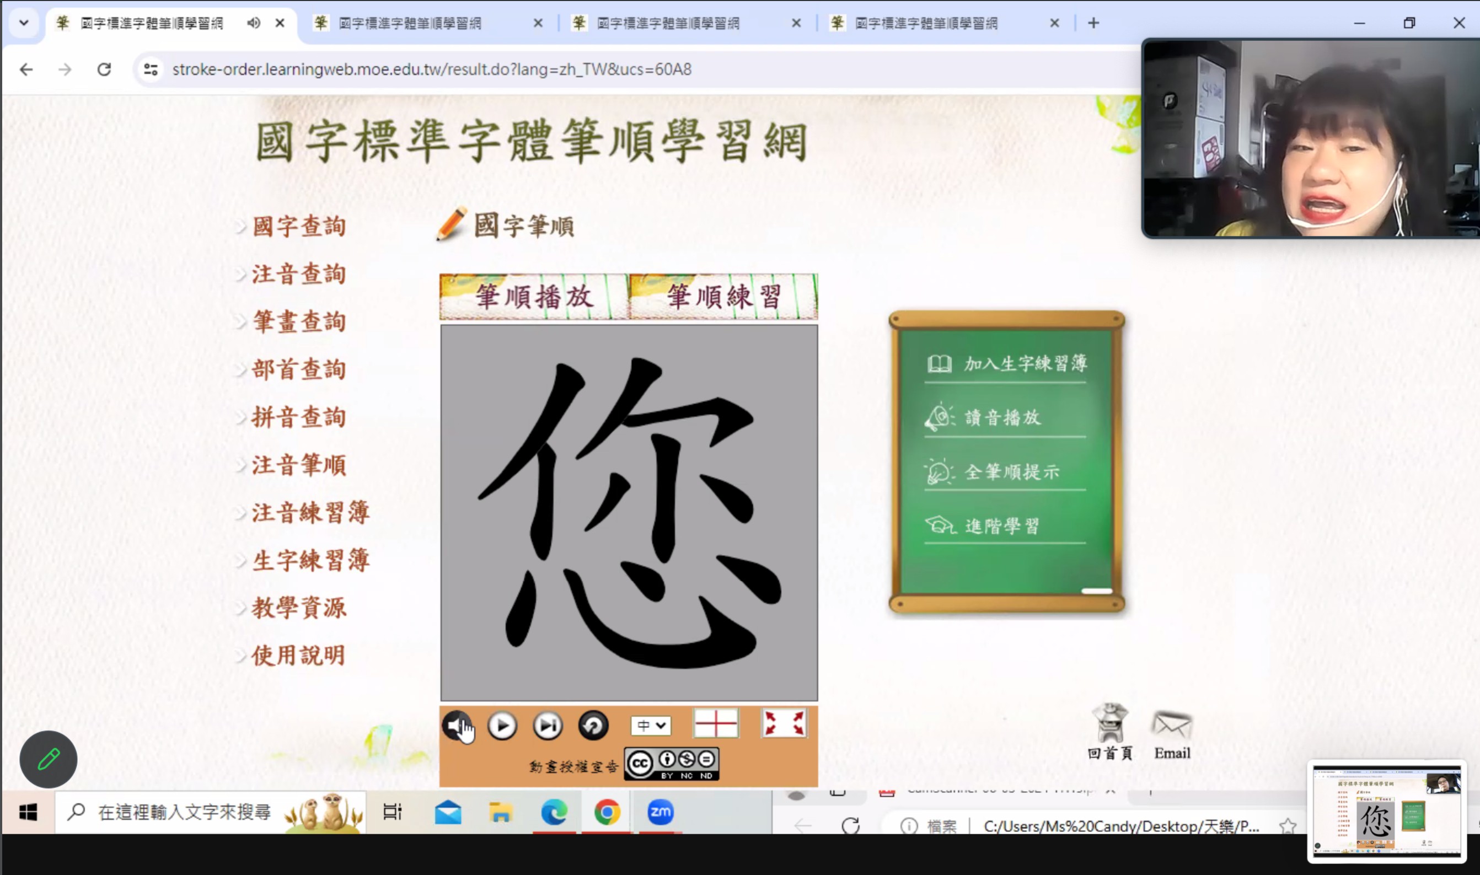Mute audio on the first browser tab
This screenshot has width=1480, height=875.
[x=254, y=23]
